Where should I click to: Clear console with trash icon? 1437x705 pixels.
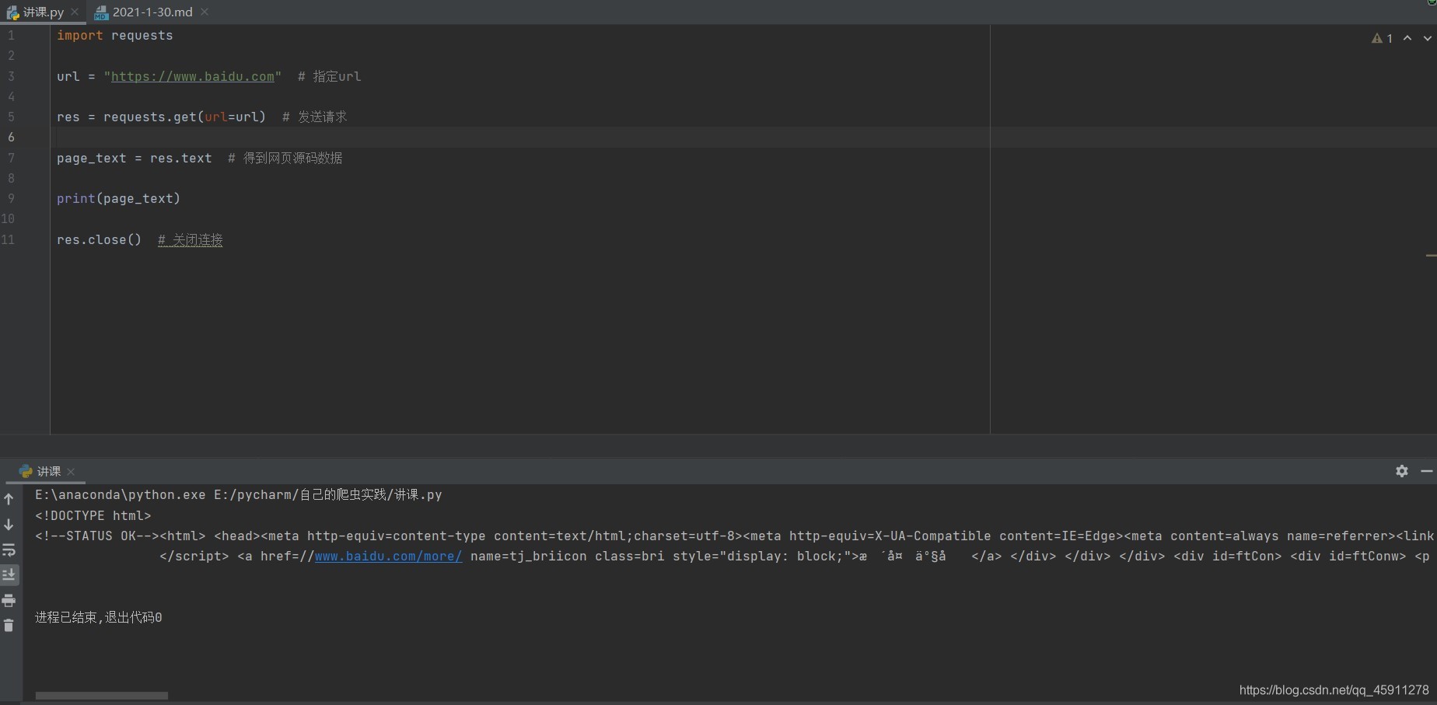[x=9, y=625]
